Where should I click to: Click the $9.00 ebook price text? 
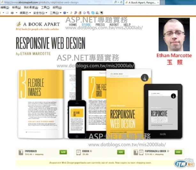pyautogui.click(x=85, y=154)
